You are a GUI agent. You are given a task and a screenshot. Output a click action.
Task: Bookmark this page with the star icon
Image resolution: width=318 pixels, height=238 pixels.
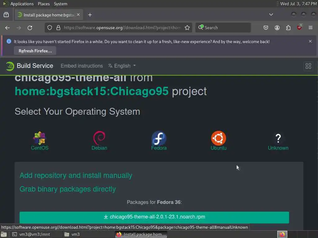pos(187,28)
